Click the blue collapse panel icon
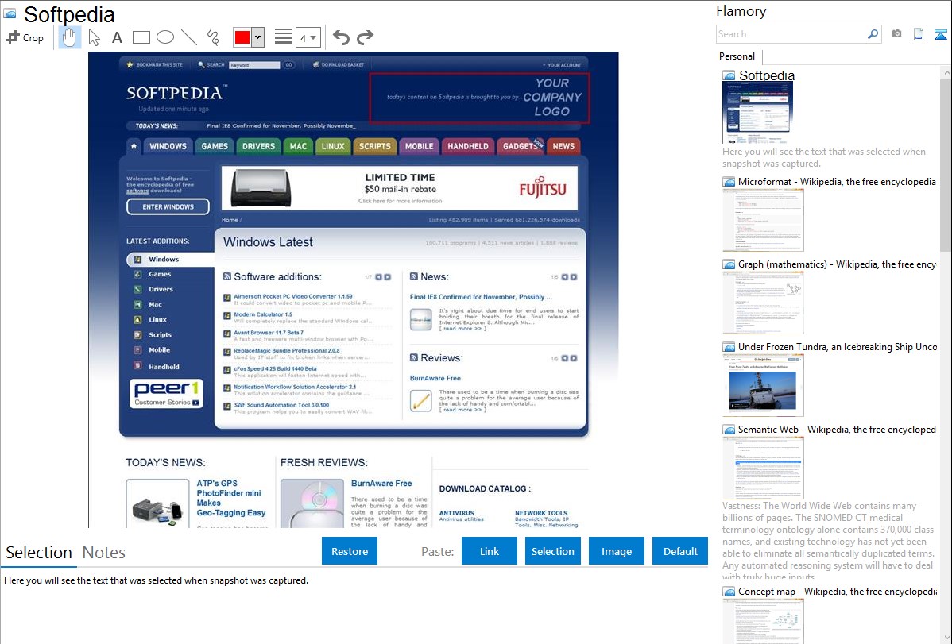This screenshot has height=644, width=952. [940, 34]
